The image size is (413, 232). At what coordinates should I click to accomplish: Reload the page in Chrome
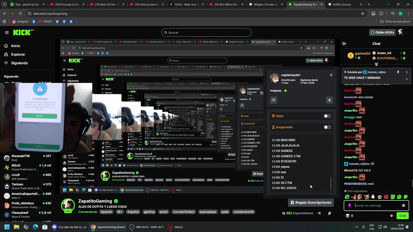[x=20, y=14]
